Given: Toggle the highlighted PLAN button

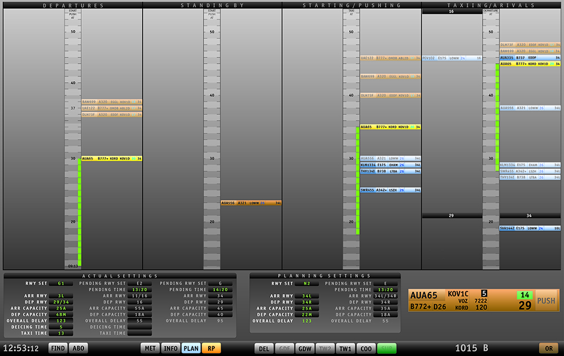Looking at the screenshot, I should click(x=191, y=348).
